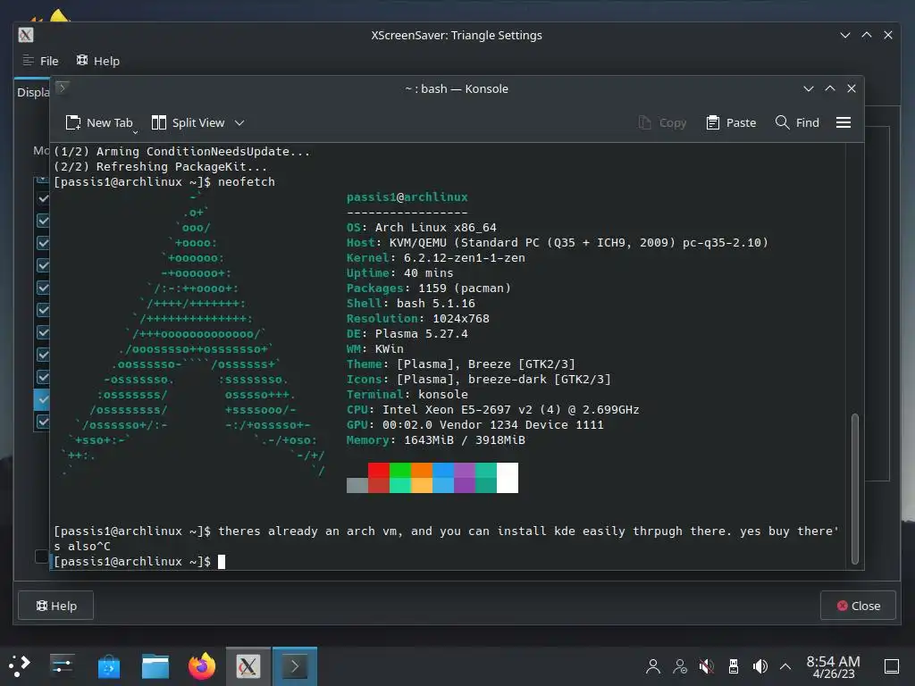This screenshot has width=915, height=686.
Task: Click the 'passis1@archlinux' neofetch header
Action: (x=407, y=197)
